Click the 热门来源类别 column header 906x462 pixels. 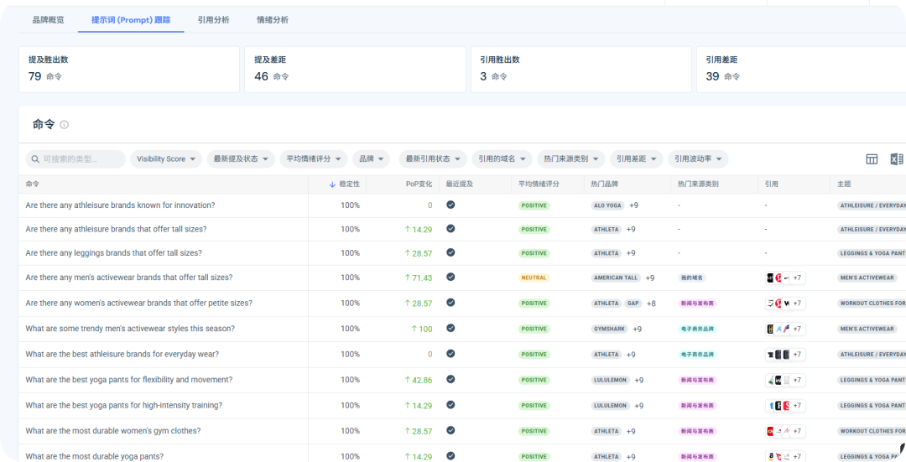(x=698, y=184)
